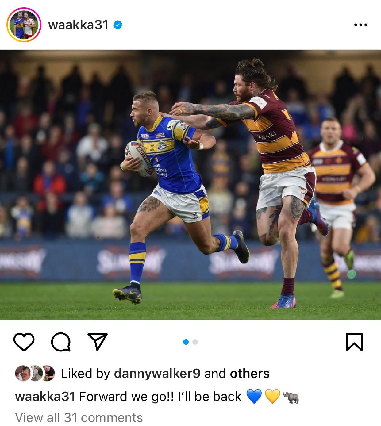This screenshot has height=426, width=381.
Task: Tap the waakka31 username in the caption
Action: [x=45, y=397]
